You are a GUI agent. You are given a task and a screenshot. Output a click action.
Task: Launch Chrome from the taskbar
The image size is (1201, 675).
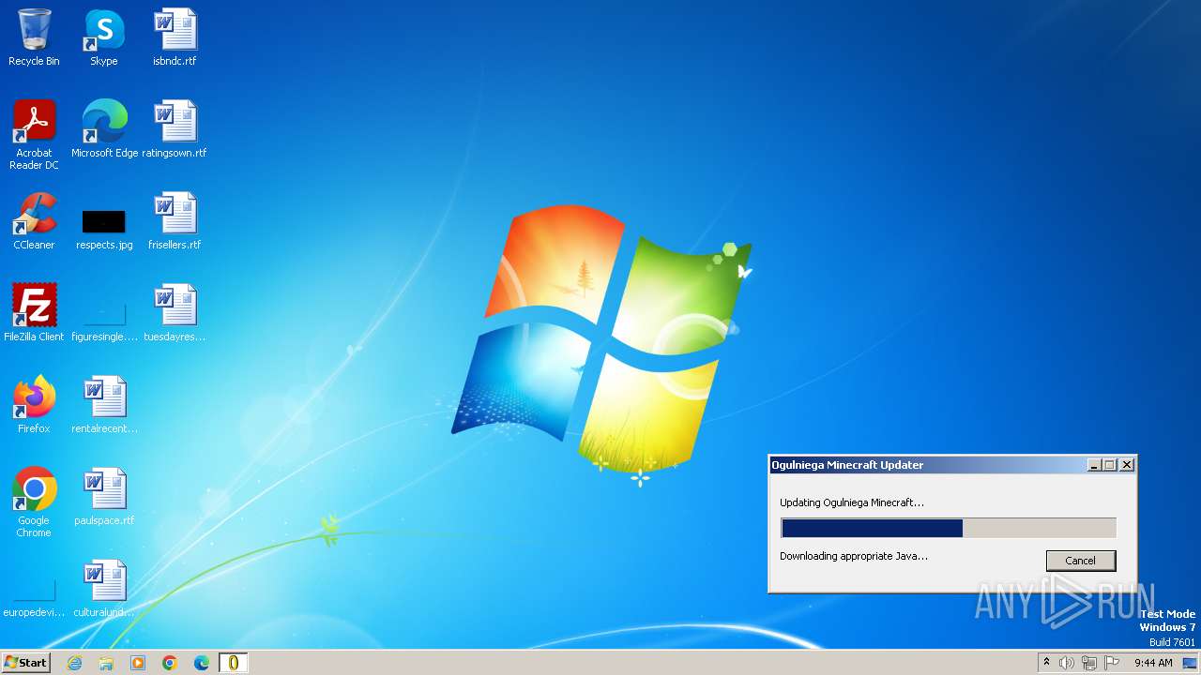pyautogui.click(x=170, y=663)
